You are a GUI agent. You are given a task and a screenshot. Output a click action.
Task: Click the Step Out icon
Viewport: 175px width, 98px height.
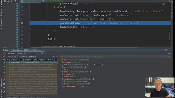(x=35, y=53)
